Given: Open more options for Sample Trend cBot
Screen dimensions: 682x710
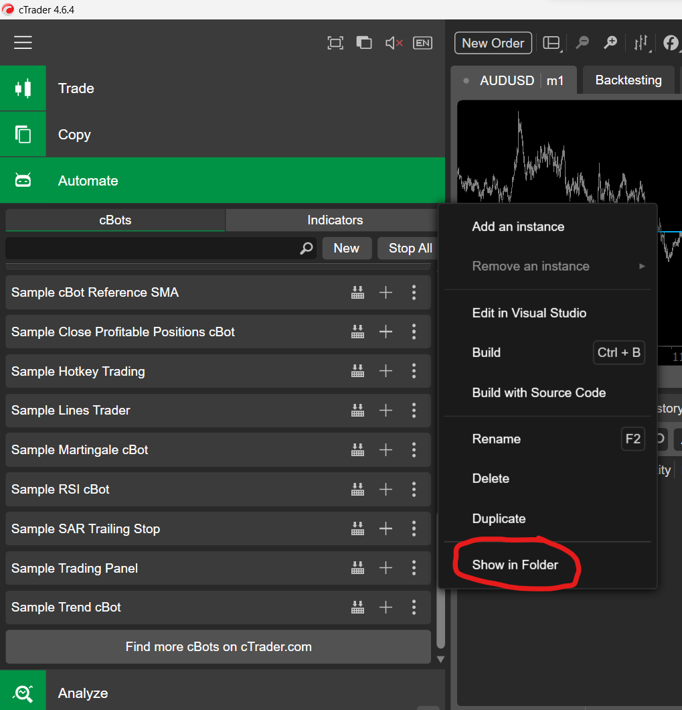Looking at the screenshot, I should (x=414, y=608).
